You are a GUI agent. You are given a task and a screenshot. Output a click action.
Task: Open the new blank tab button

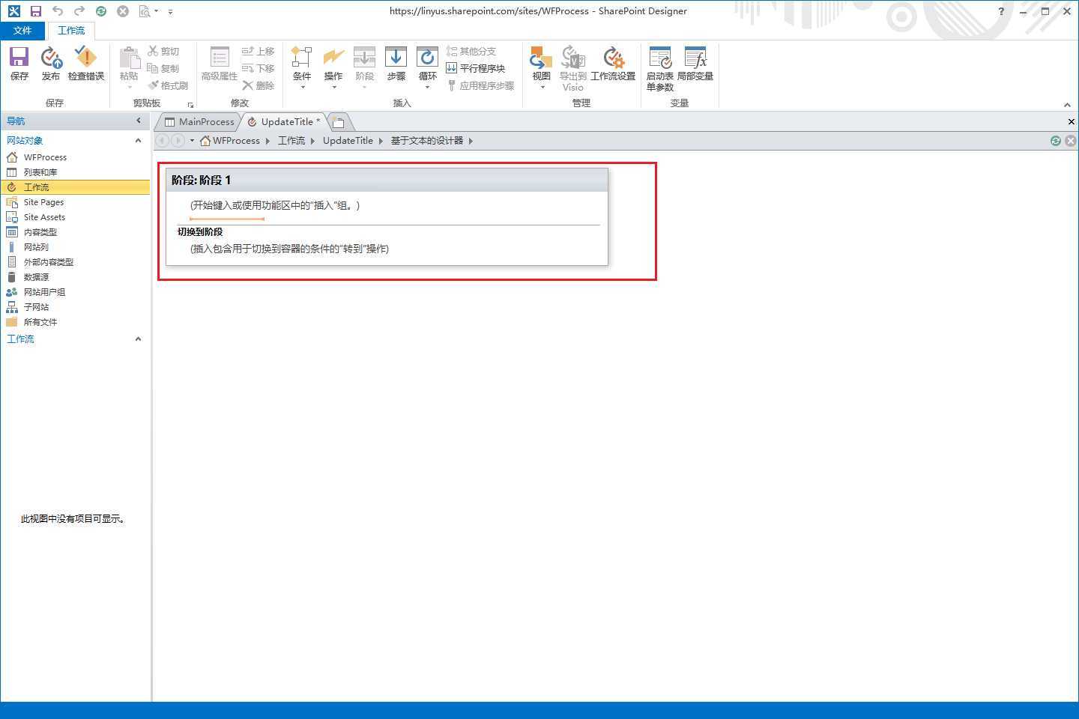point(339,122)
